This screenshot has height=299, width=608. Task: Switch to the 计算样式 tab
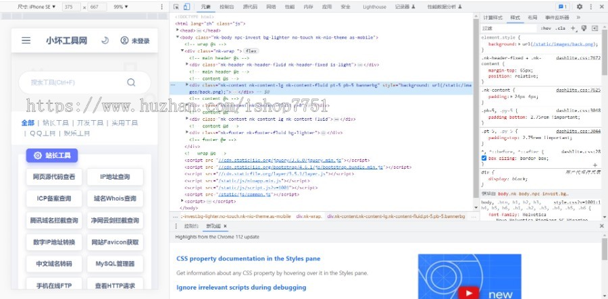[493, 18]
